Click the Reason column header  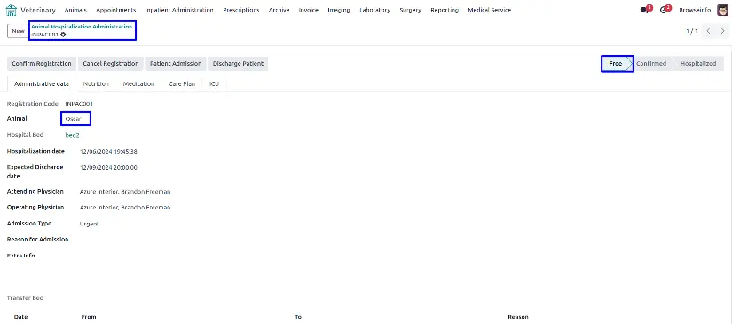(518, 317)
